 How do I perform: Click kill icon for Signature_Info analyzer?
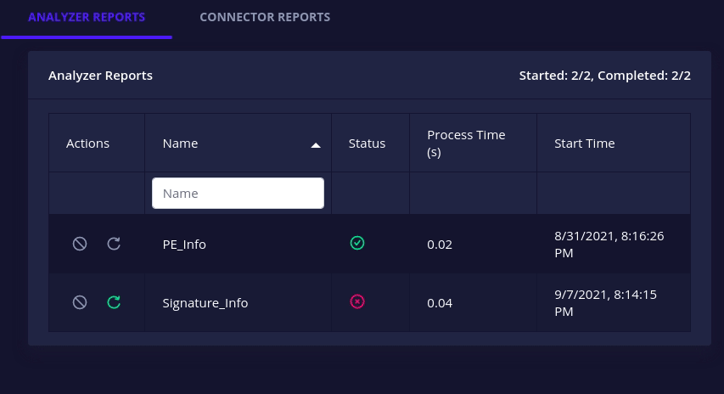(x=80, y=302)
